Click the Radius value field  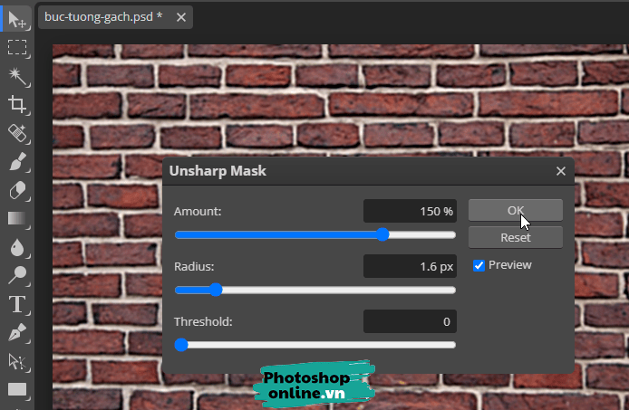click(x=410, y=266)
